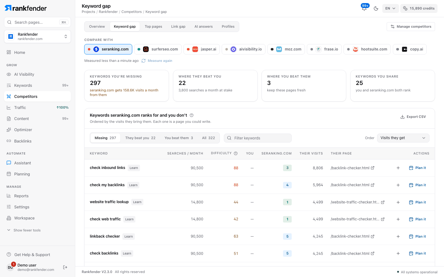This screenshot has height=277, width=444.
Task: Open Reports in sidebar
Action: click(x=37, y=196)
